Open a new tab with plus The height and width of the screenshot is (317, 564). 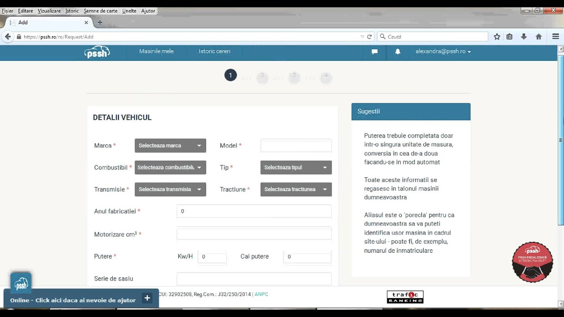[100, 22]
